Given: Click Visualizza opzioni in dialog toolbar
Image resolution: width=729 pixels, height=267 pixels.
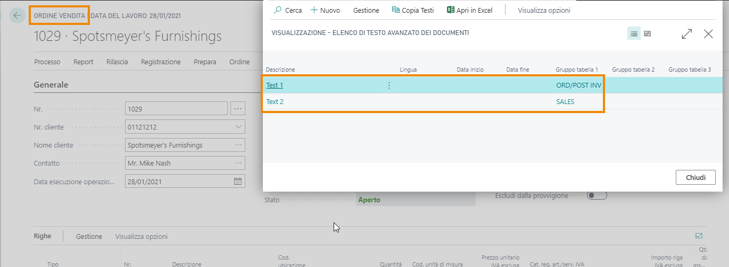Looking at the screenshot, I should (x=544, y=10).
